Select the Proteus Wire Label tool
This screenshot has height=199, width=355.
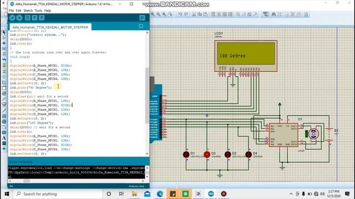click(x=4, y=49)
